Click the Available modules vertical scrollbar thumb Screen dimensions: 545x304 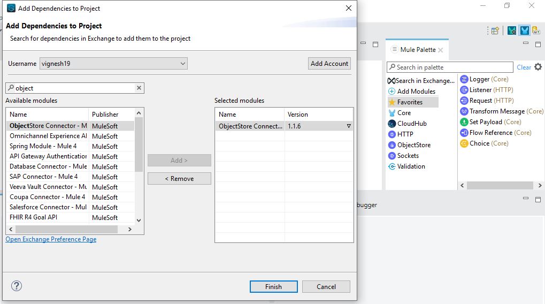tap(139, 145)
